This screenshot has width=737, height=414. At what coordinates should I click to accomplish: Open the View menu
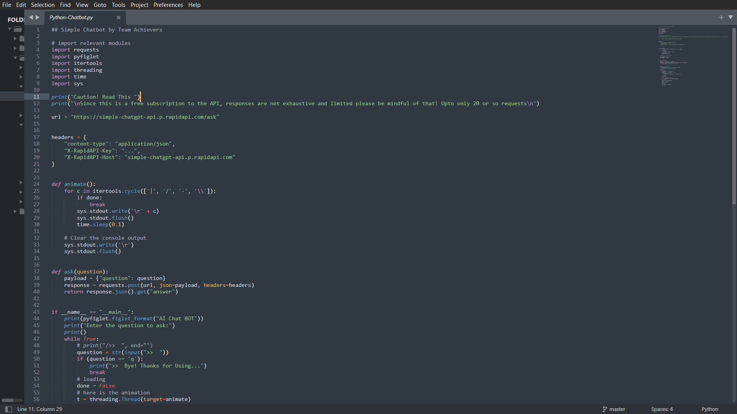(x=82, y=5)
